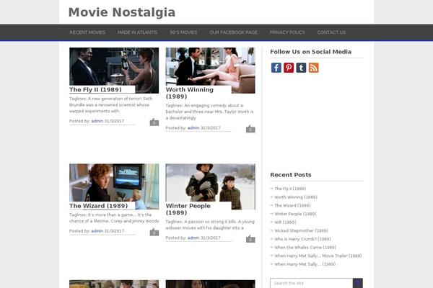Image resolution: width=433 pixels, height=288 pixels.
Task: Open The Wizard (1989) post title
Action: tap(99, 206)
